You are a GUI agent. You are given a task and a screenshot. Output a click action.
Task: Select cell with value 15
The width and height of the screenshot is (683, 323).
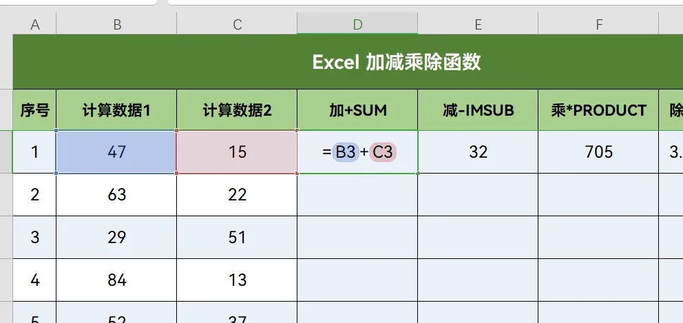(237, 152)
